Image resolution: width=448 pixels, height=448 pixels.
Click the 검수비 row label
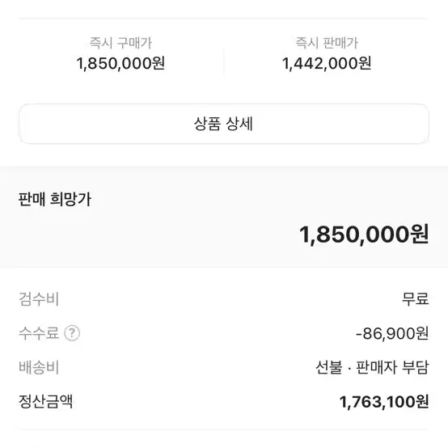pyautogui.click(x=39, y=299)
